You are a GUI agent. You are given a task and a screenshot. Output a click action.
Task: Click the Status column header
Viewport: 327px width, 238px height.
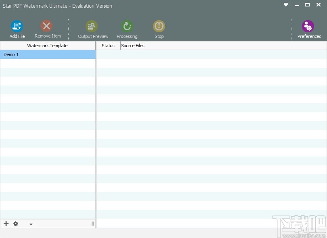click(x=108, y=46)
